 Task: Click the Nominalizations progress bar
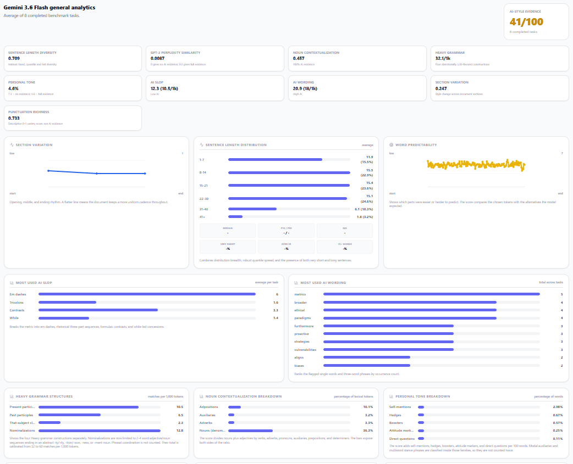coord(100,431)
